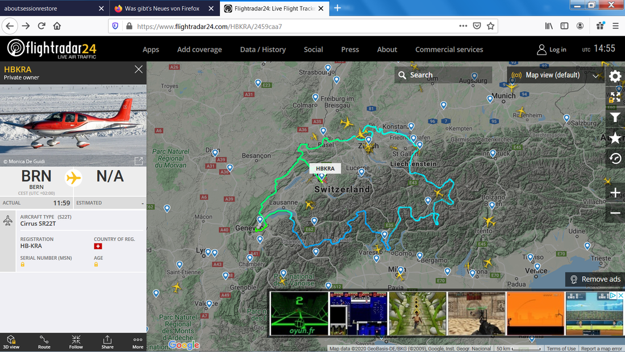The image size is (625, 352).
Task: Click the yellow airplane route icon between BRN and N/A
Action: tap(73, 177)
